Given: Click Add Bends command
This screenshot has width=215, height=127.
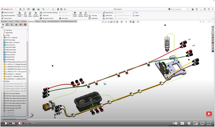Looking at the screenshot, I should tap(93, 18).
